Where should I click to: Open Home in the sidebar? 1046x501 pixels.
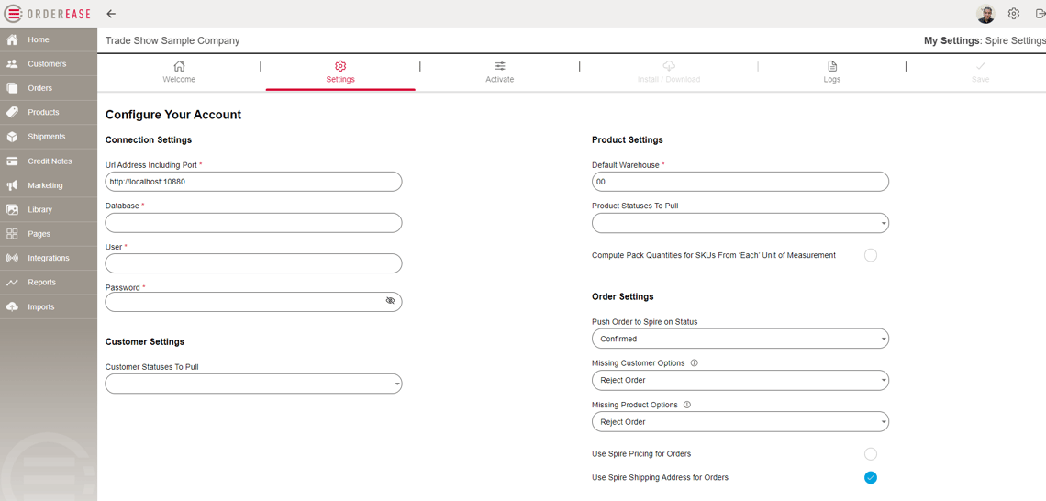point(48,40)
